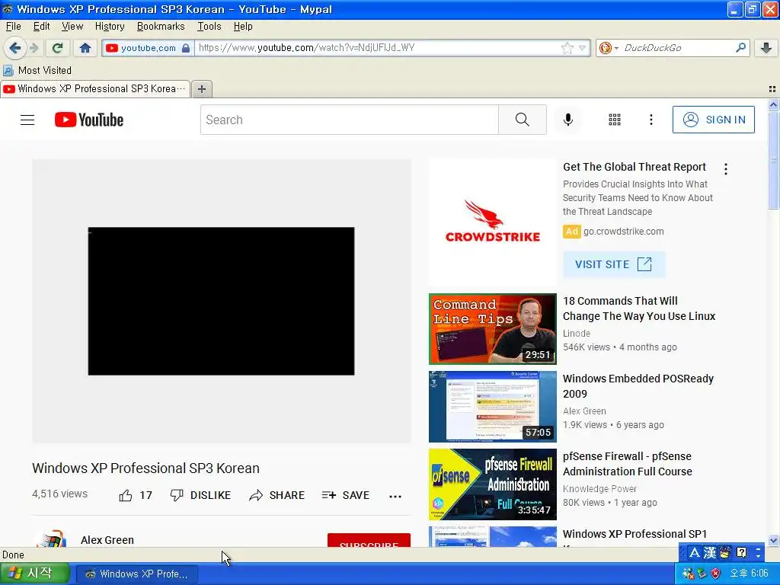The image size is (780, 585).
Task: Open the Most Visited bookmarks folder
Action: [x=37, y=70]
